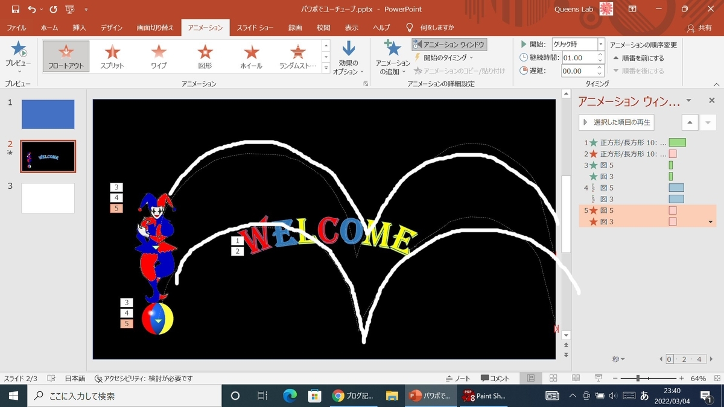Open 効果のオプション dropdown
Screen dimensions: 724x407
coord(349,58)
